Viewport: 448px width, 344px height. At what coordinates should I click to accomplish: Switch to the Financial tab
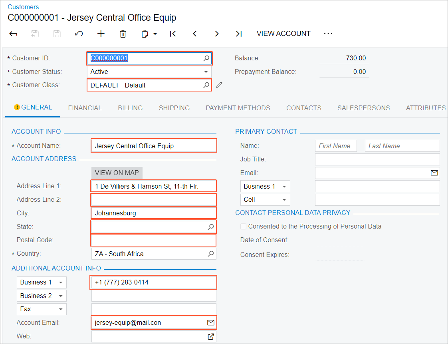point(85,108)
